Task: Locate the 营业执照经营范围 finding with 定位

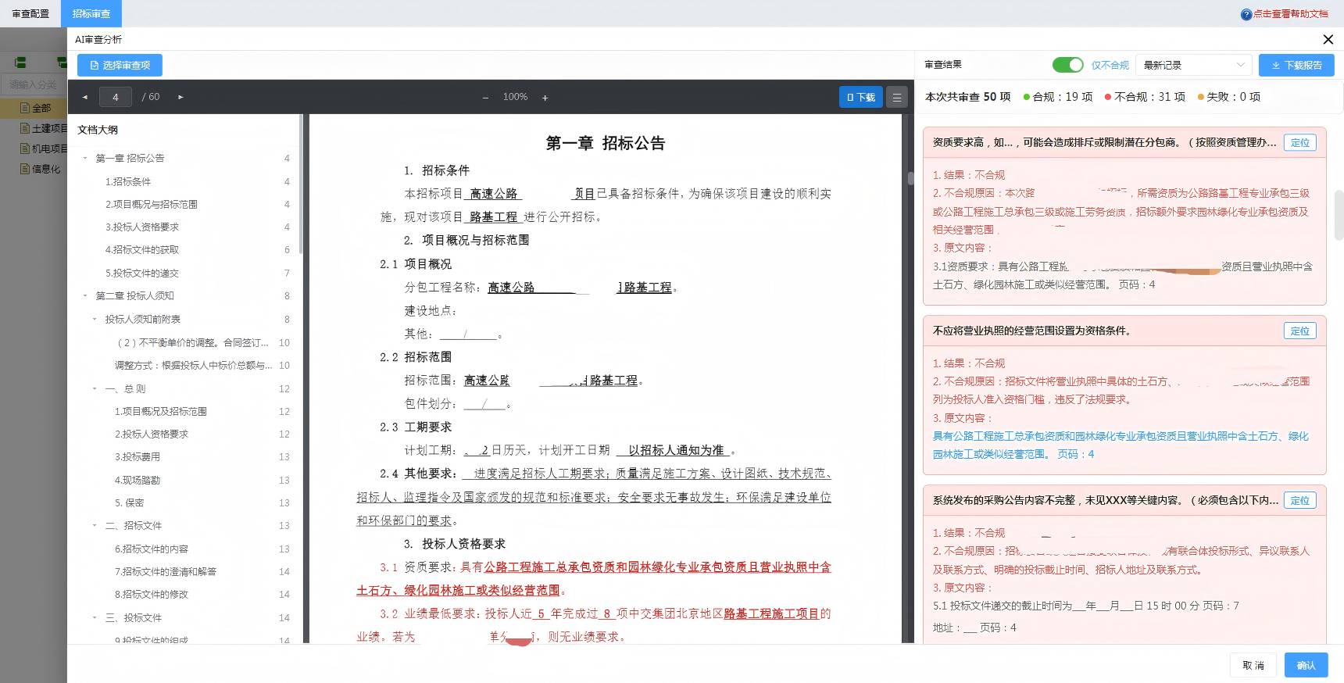Action: coord(1300,331)
